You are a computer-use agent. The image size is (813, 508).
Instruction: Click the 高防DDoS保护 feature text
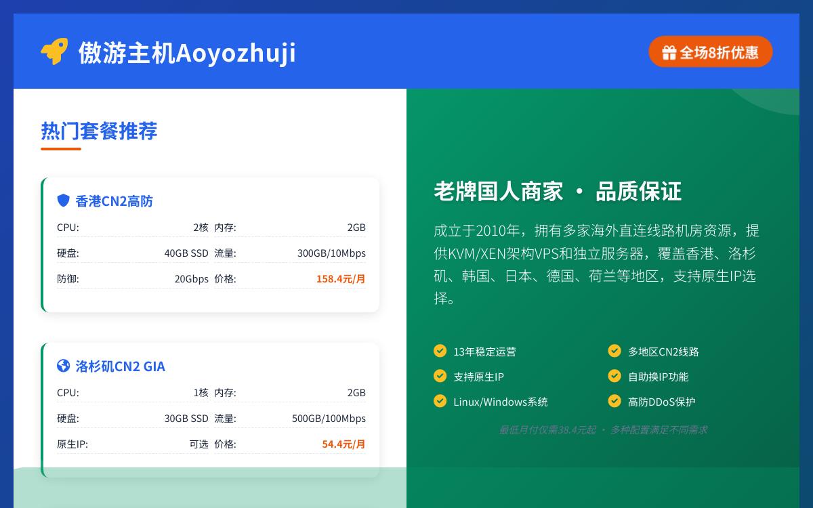(x=661, y=402)
